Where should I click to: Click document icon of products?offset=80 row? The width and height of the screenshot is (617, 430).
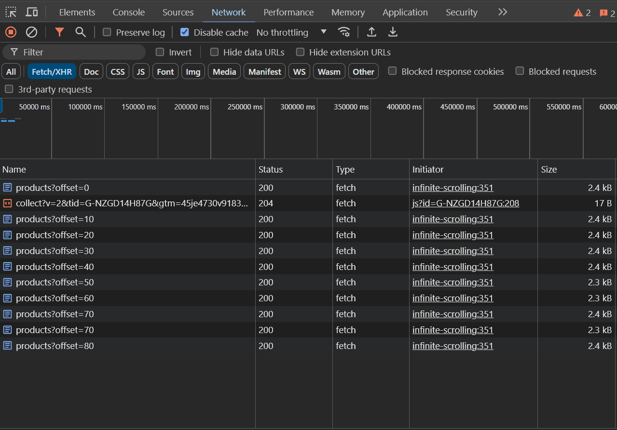tap(7, 346)
